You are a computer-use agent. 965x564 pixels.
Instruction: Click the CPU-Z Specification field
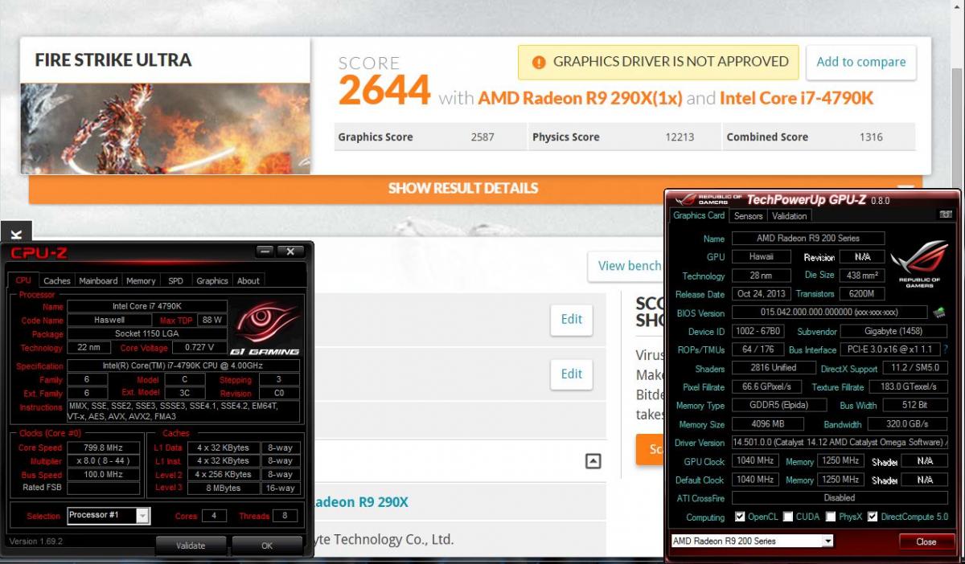183,366
